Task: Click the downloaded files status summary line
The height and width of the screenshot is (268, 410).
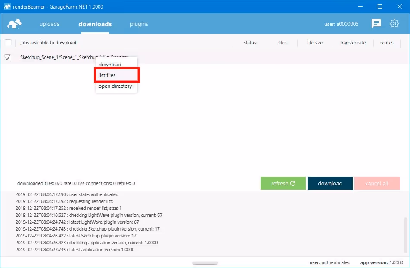Action: coord(76,183)
